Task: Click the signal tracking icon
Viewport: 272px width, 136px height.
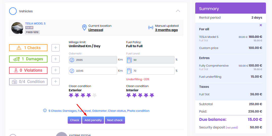Action: 151,28
